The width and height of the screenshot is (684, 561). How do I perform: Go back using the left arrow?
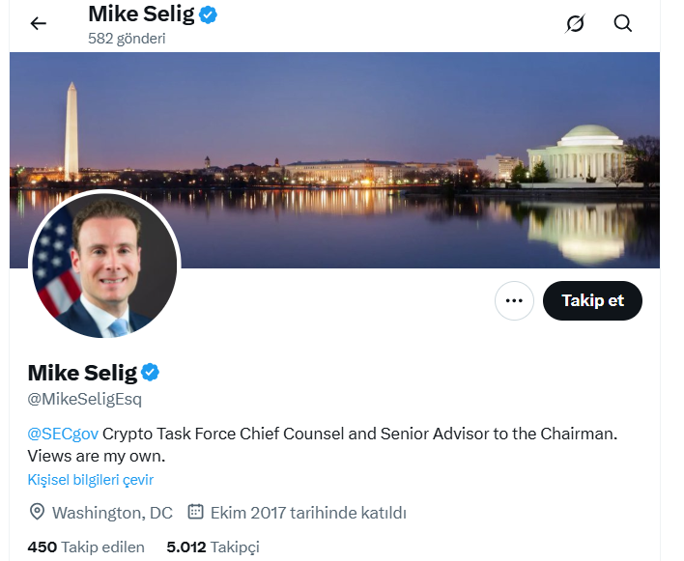click(39, 23)
